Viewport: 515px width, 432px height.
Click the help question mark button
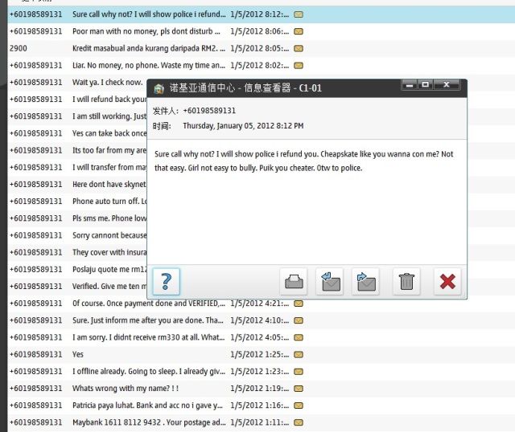(x=166, y=281)
